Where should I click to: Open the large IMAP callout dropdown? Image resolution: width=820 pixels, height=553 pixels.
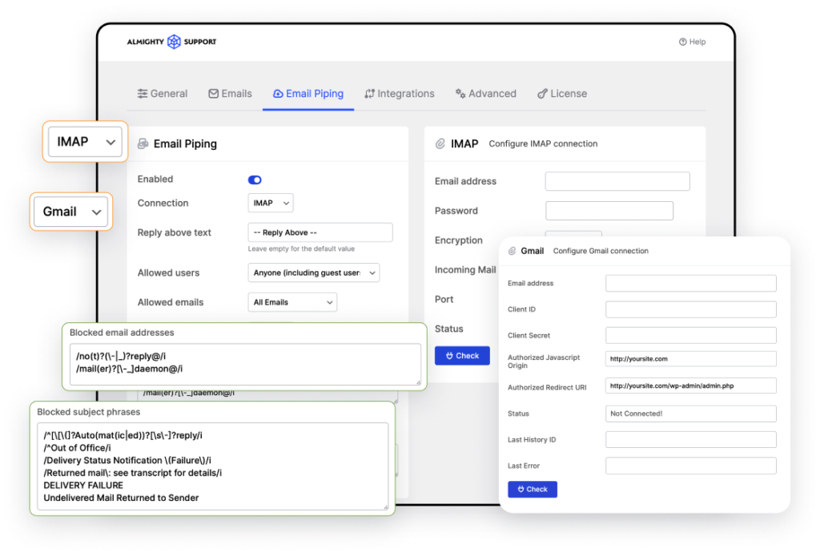tap(85, 142)
